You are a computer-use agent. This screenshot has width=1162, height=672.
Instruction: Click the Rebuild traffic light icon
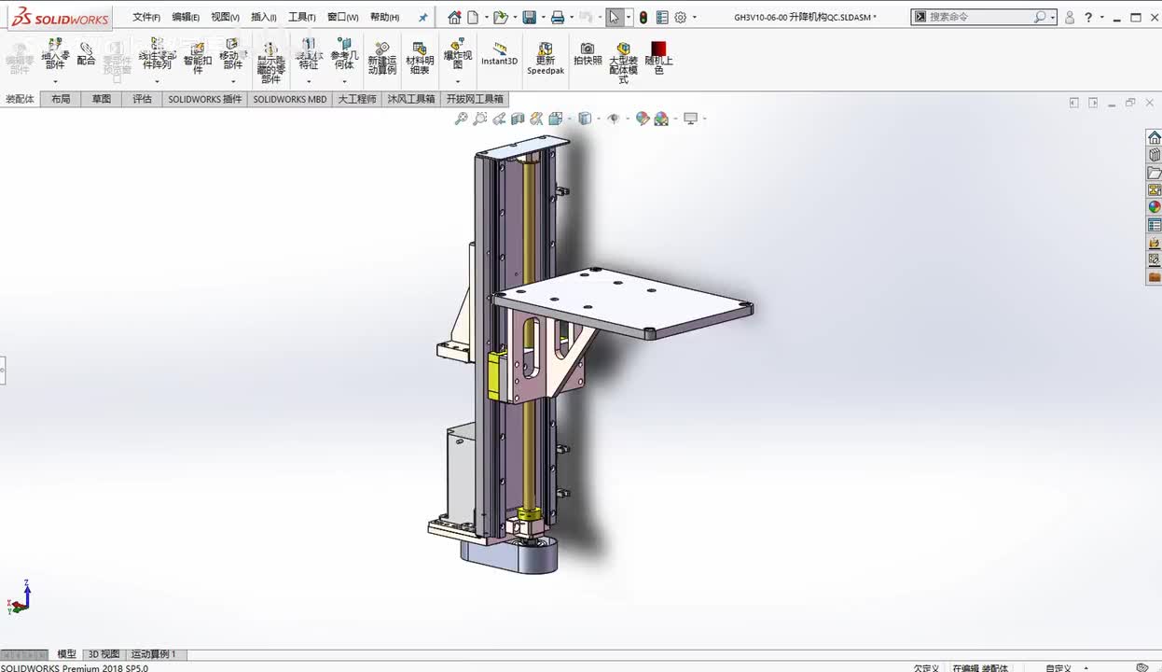click(x=643, y=17)
